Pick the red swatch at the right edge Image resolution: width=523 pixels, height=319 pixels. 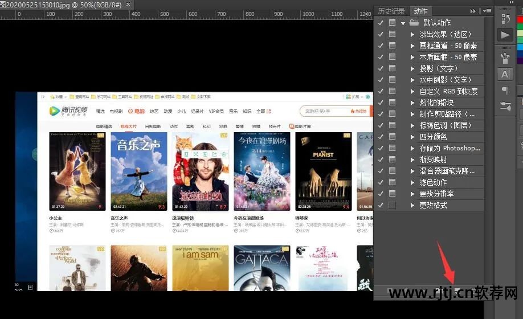coord(520,20)
